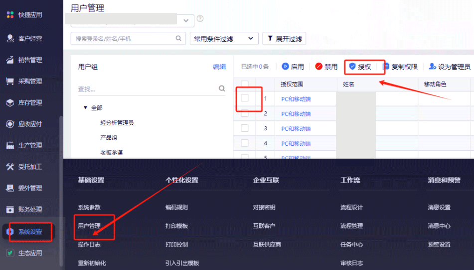The width and height of the screenshot is (474, 270).
Task: Open 编码规则 menu item
Action: (x=176, y=207)
